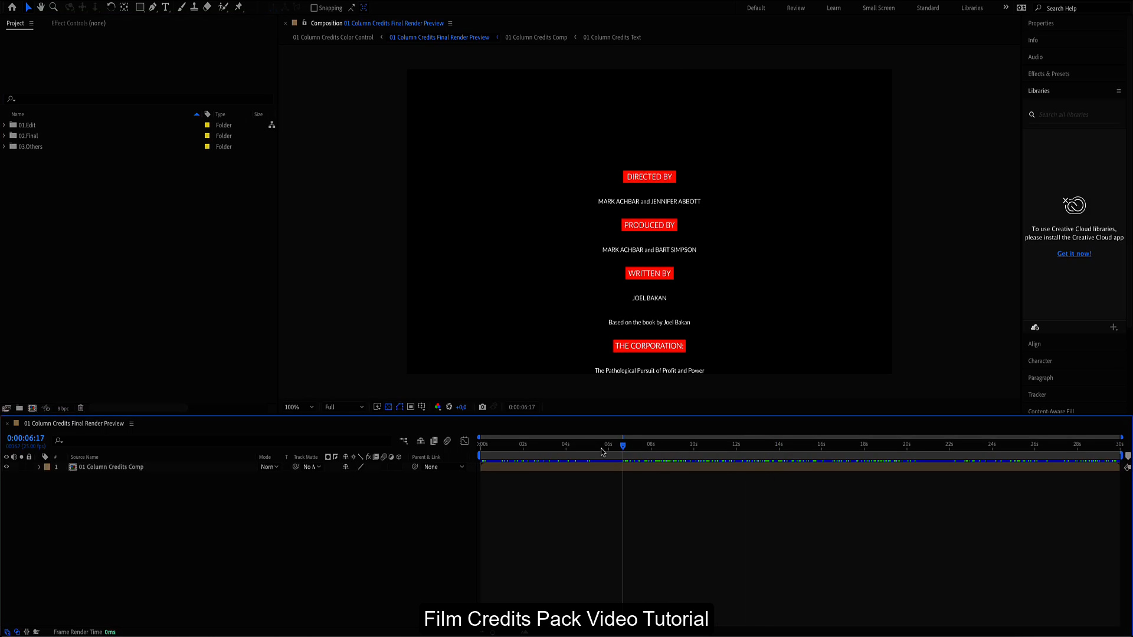Open the Learn workspace mode
1133x637 pixels.
pyautogui.click(x=834, y=8)
